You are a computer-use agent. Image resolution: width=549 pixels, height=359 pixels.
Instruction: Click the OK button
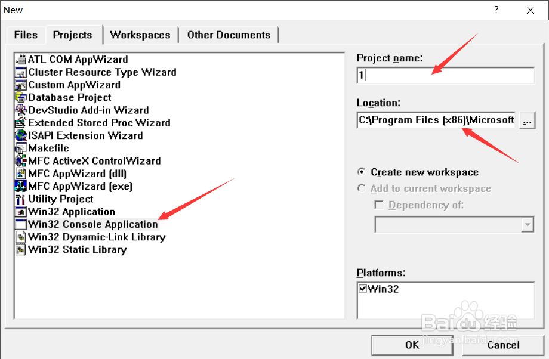(412, 345)
